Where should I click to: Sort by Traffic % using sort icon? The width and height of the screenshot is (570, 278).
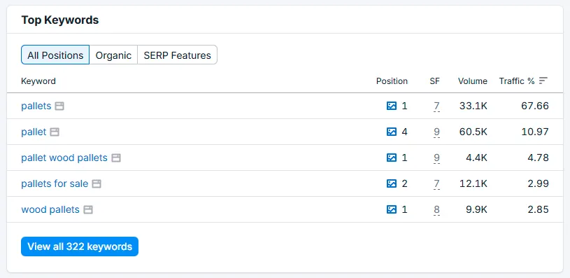(543, 81)
